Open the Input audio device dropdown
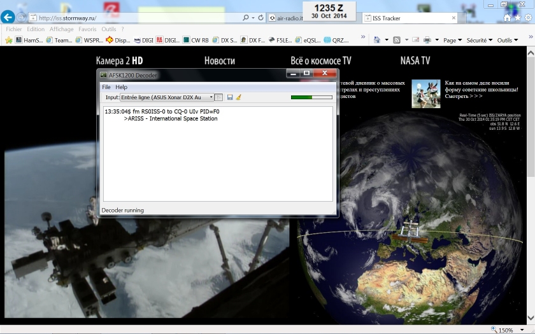The image size is (535, 334). click(x=211, y=97)
